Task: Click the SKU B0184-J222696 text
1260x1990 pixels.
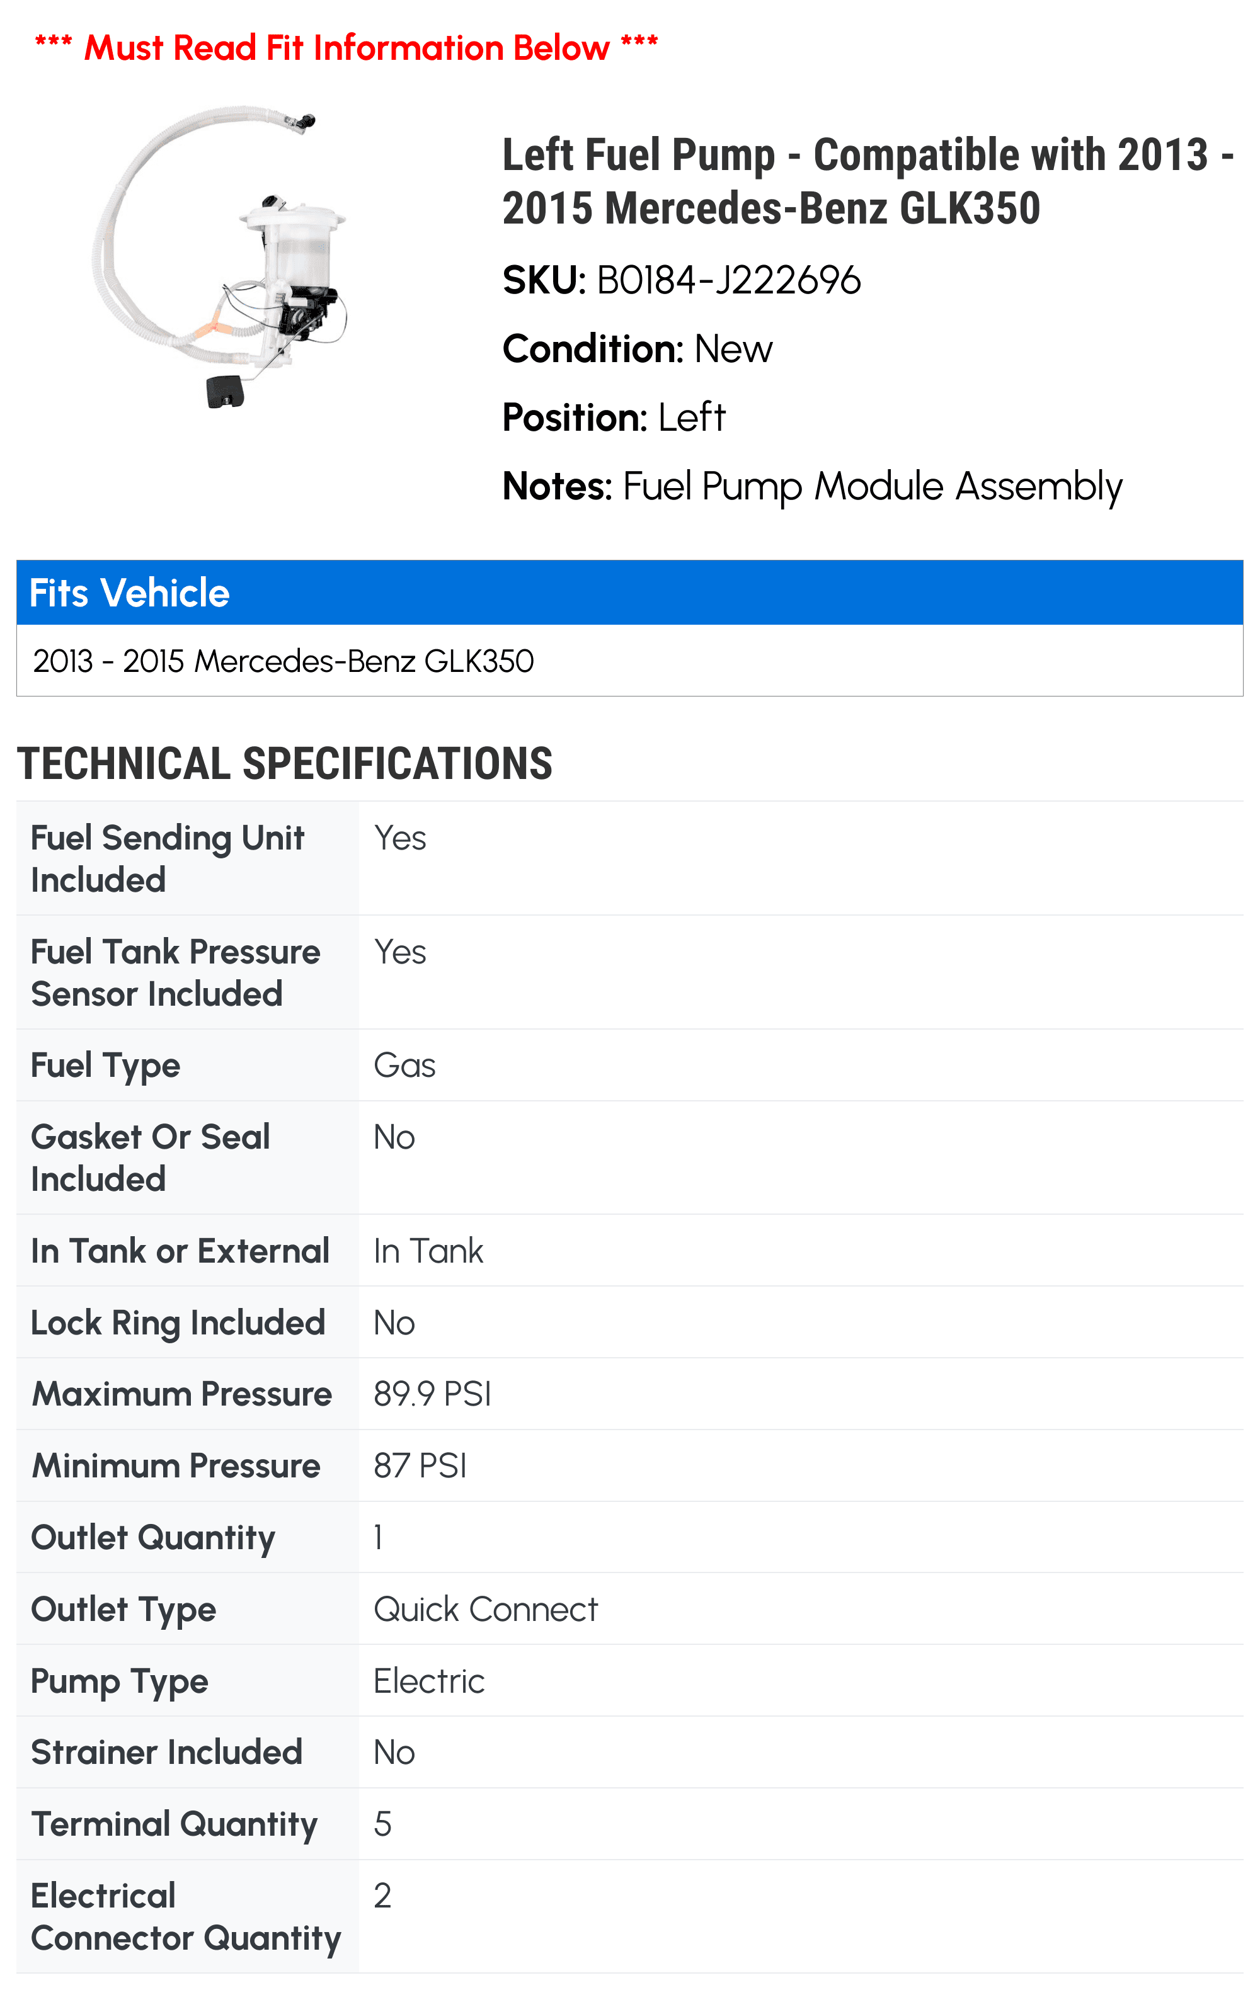Action: tap(682, 280)
